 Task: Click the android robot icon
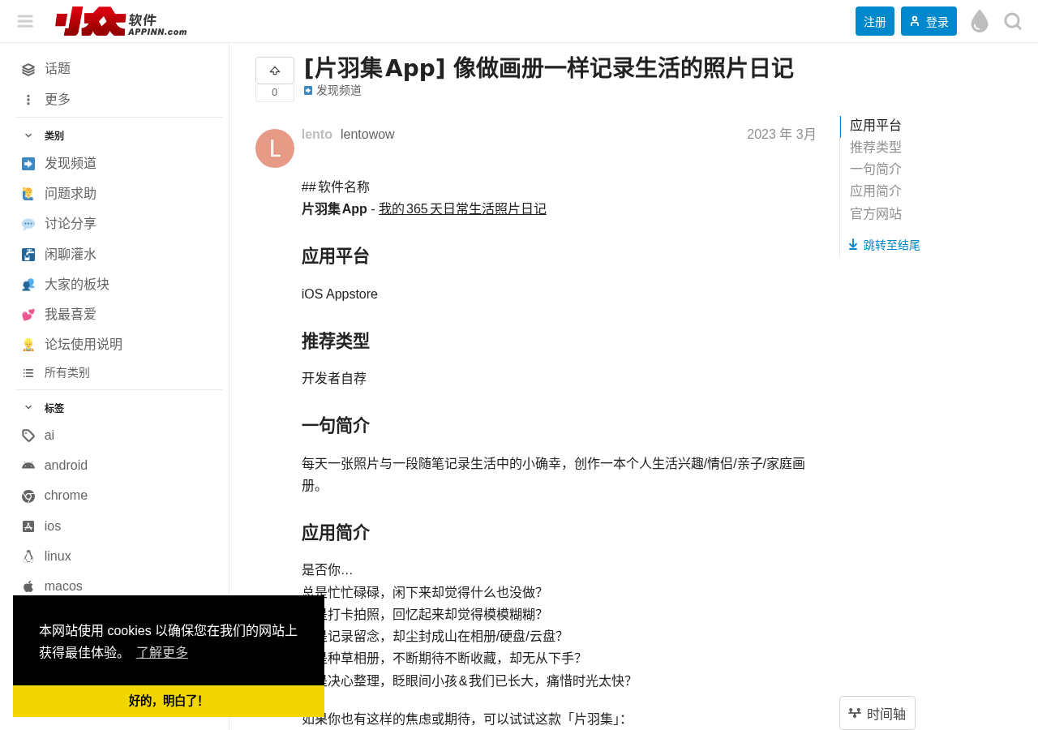[28, 466]
